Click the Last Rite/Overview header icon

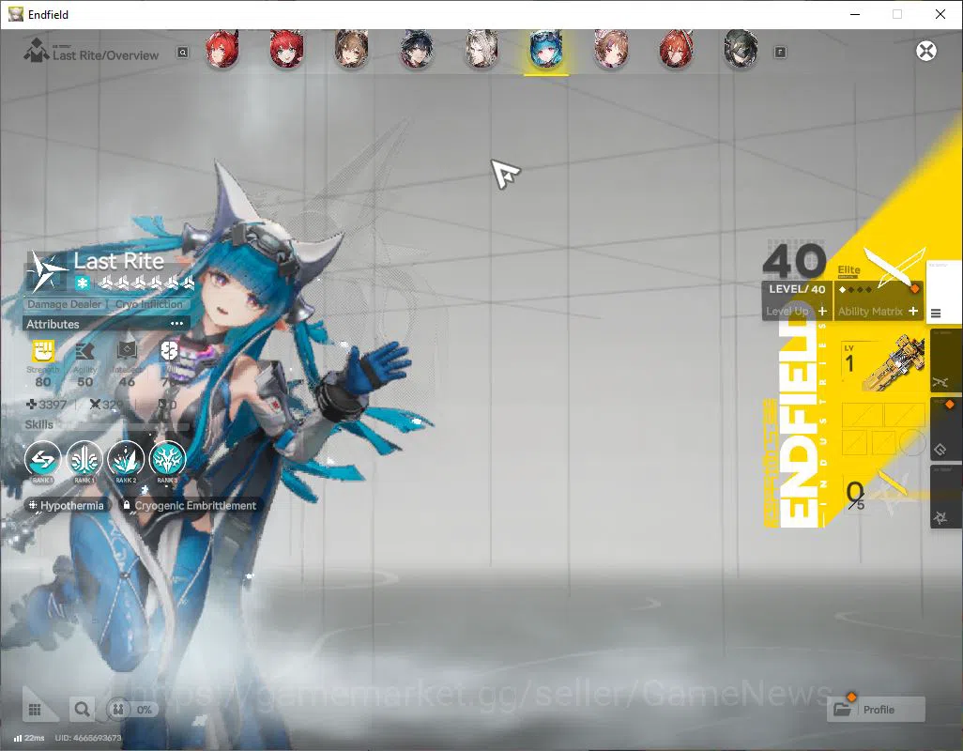point(37,51)
